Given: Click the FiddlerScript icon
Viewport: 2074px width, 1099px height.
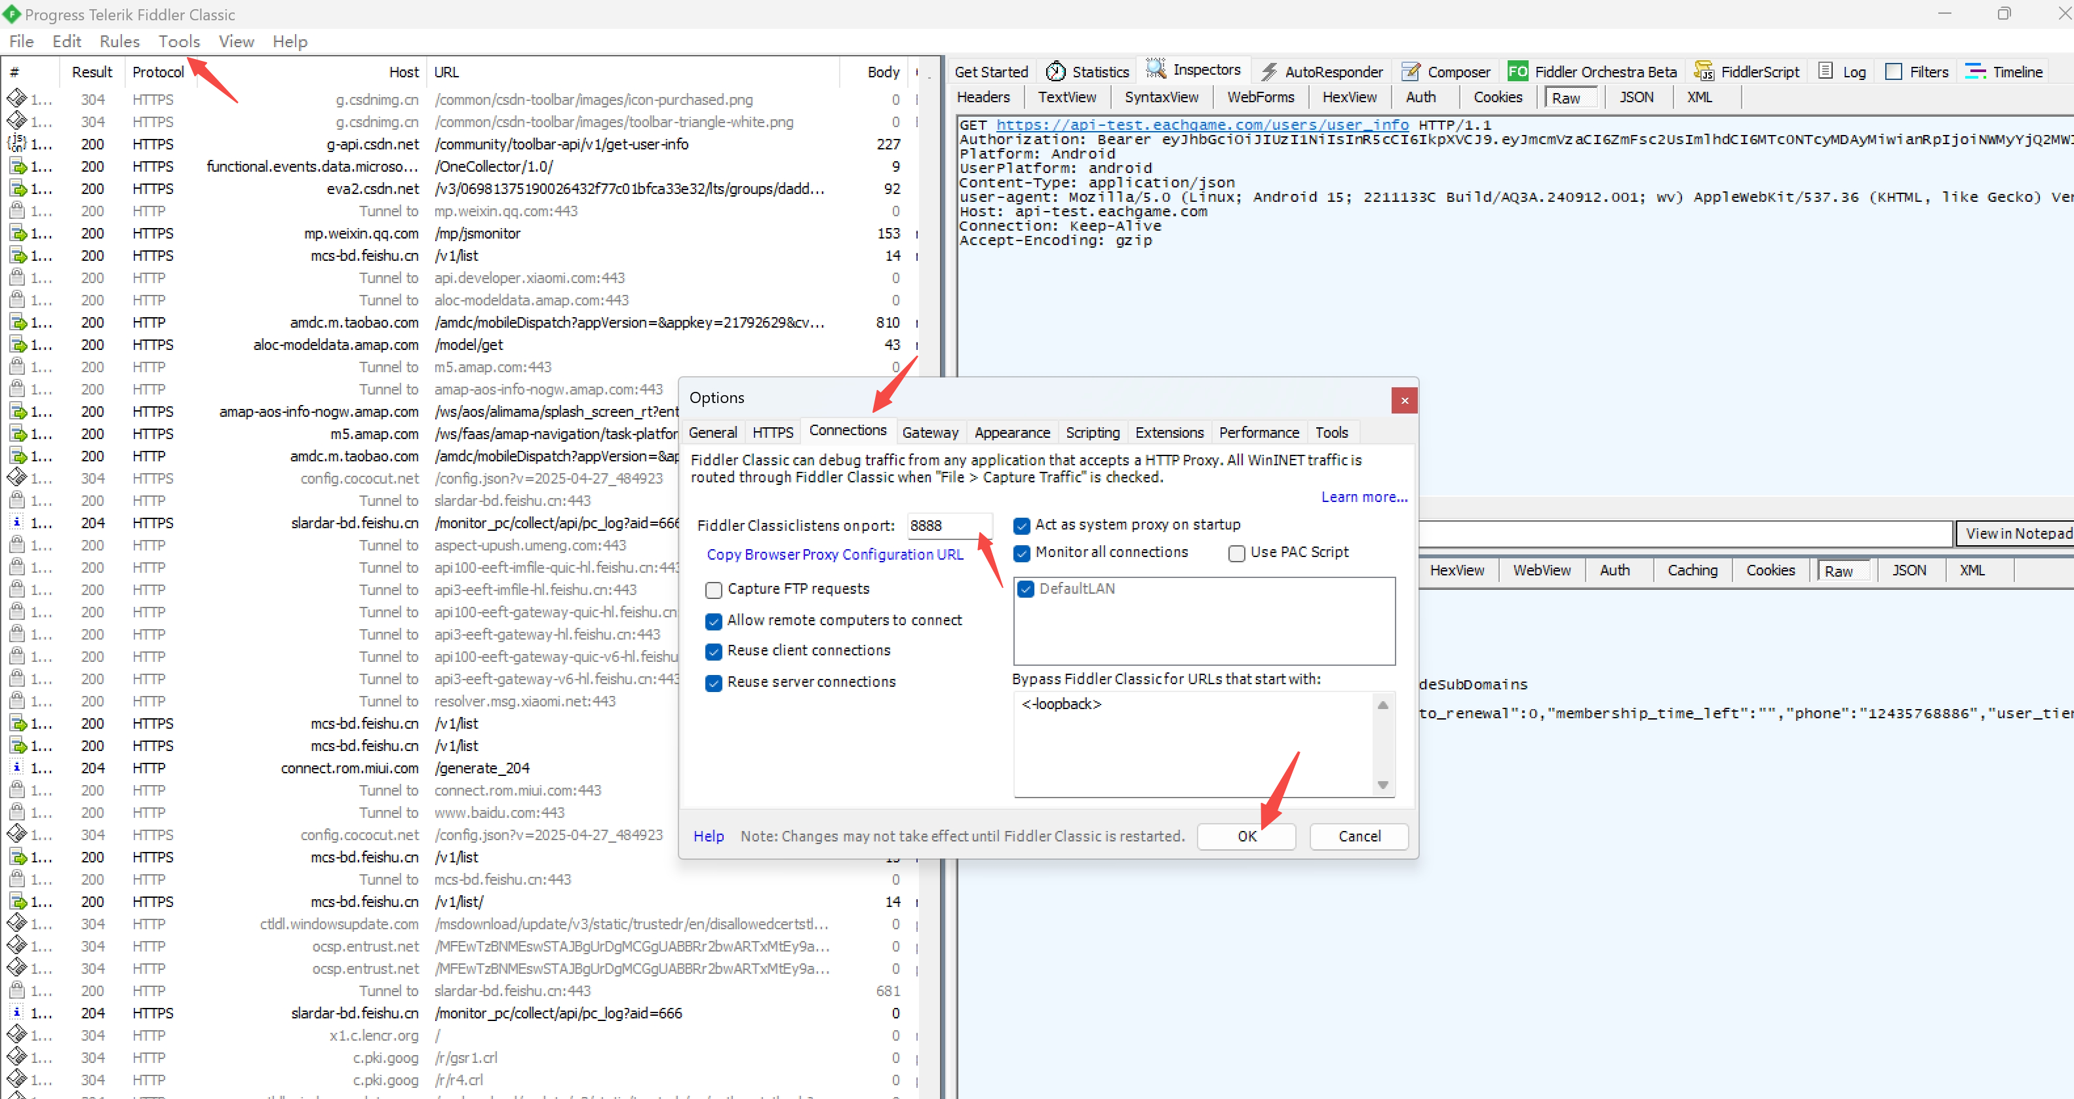Looking at the screenshot, I should tap(1703, 71).
